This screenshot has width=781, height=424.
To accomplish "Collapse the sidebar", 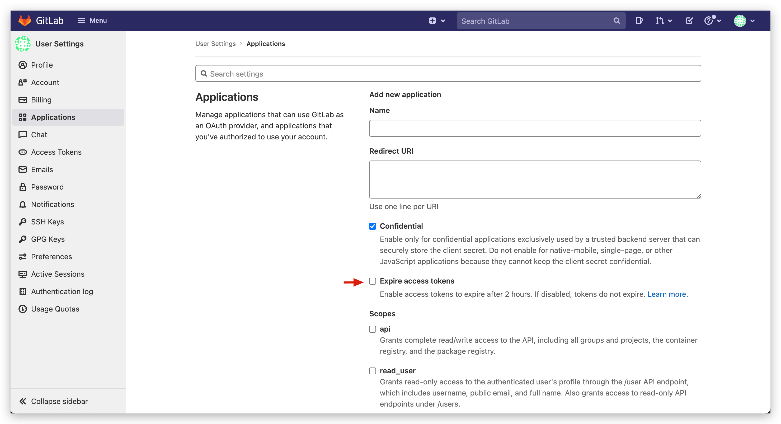I will 54,401.
